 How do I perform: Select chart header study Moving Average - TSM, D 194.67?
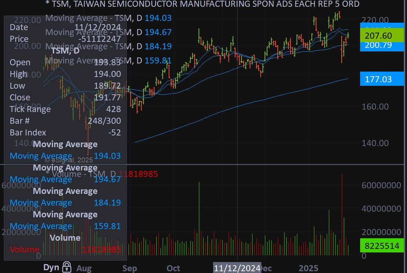tap(108, 32)
